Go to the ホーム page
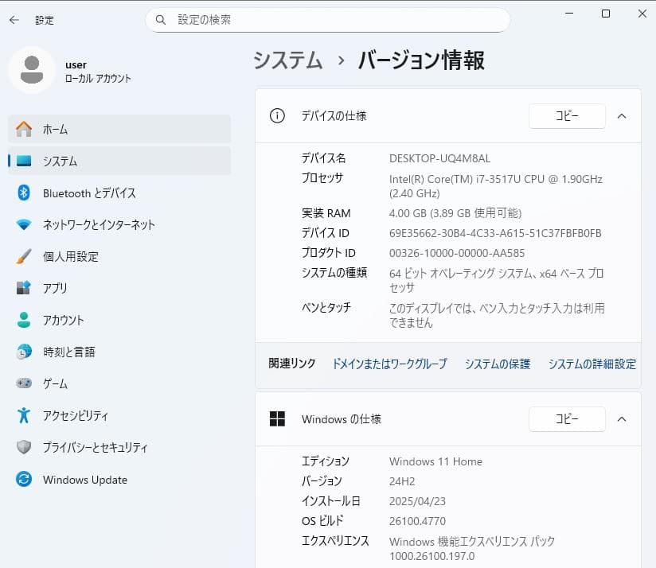Screen dimensions: 656x568 (56, 129)
